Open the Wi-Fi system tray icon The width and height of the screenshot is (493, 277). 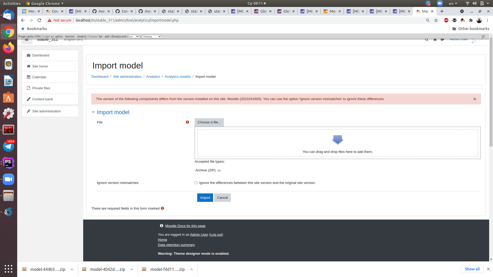467,3
